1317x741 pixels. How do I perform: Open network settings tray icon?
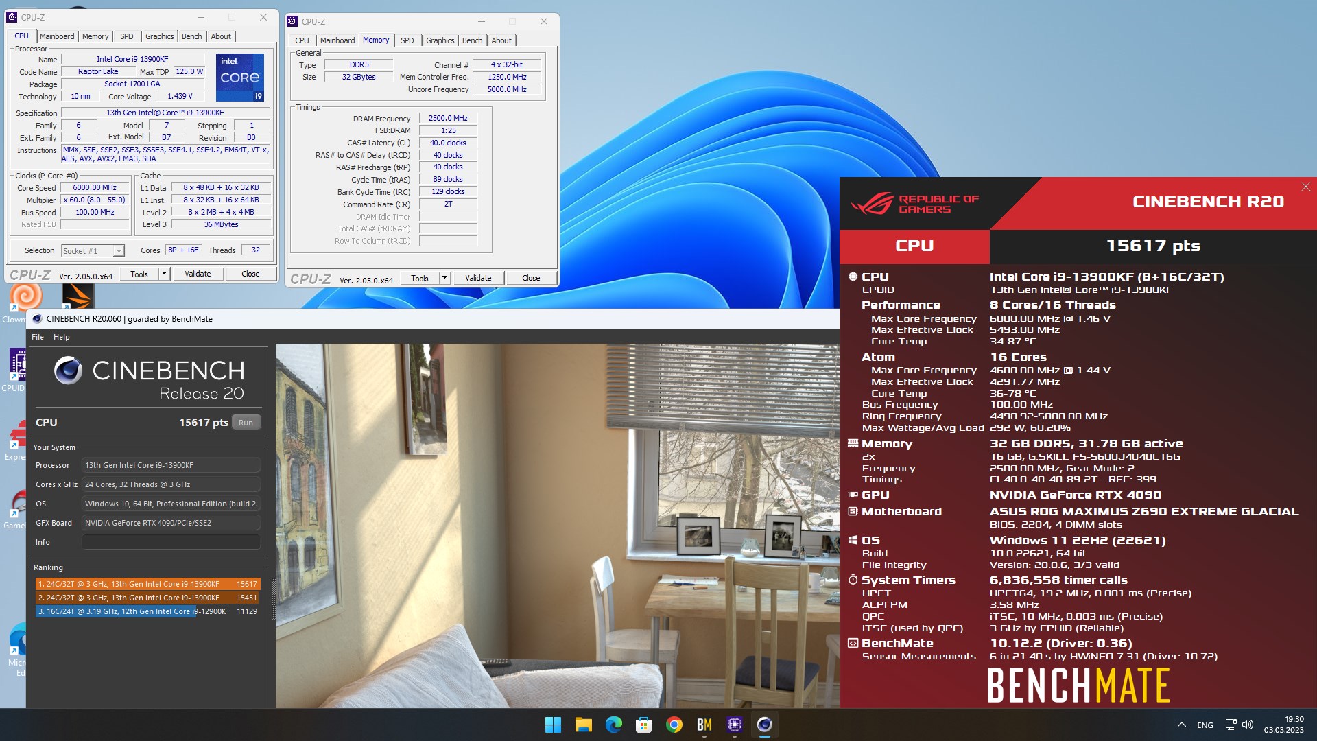coord(1231,725)
